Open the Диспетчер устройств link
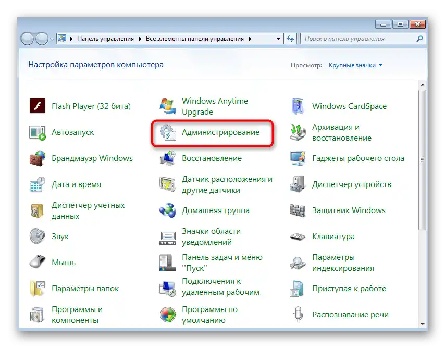This screenshot has height=348, width=445. pos(352,184)
